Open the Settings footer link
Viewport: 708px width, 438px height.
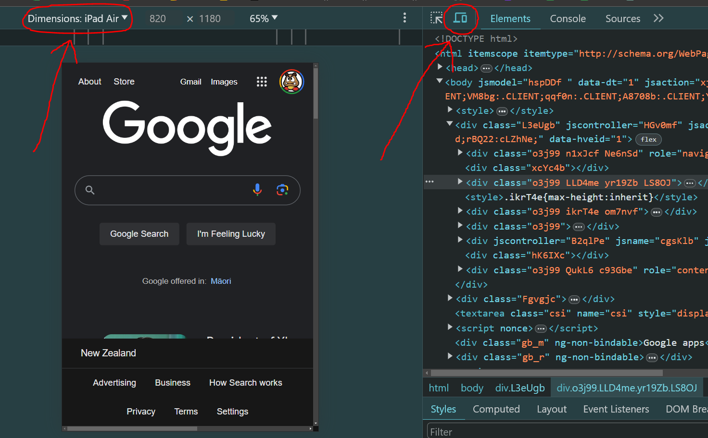point(232,412)
